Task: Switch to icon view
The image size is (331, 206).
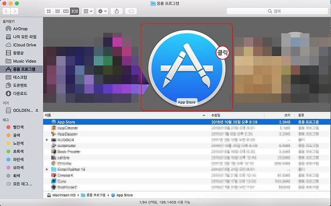Action: click(x=49, y=11)
